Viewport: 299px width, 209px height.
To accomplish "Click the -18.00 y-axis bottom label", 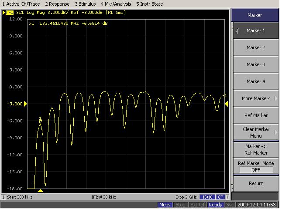I will point(15,189).
